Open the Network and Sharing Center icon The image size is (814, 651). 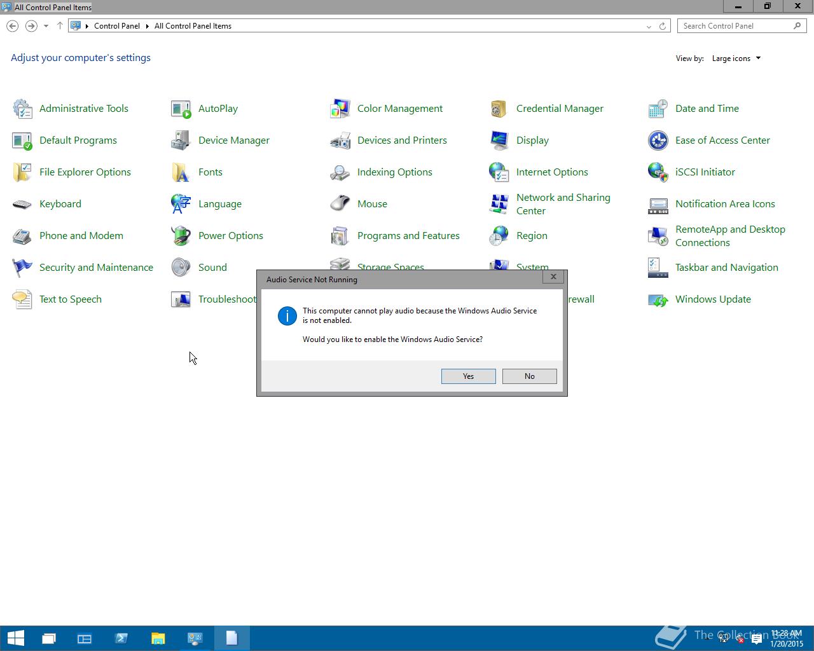click(x=499, y=204)
